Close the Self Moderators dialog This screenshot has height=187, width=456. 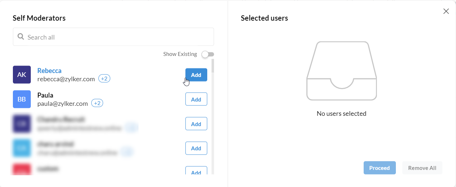[446, 11]
